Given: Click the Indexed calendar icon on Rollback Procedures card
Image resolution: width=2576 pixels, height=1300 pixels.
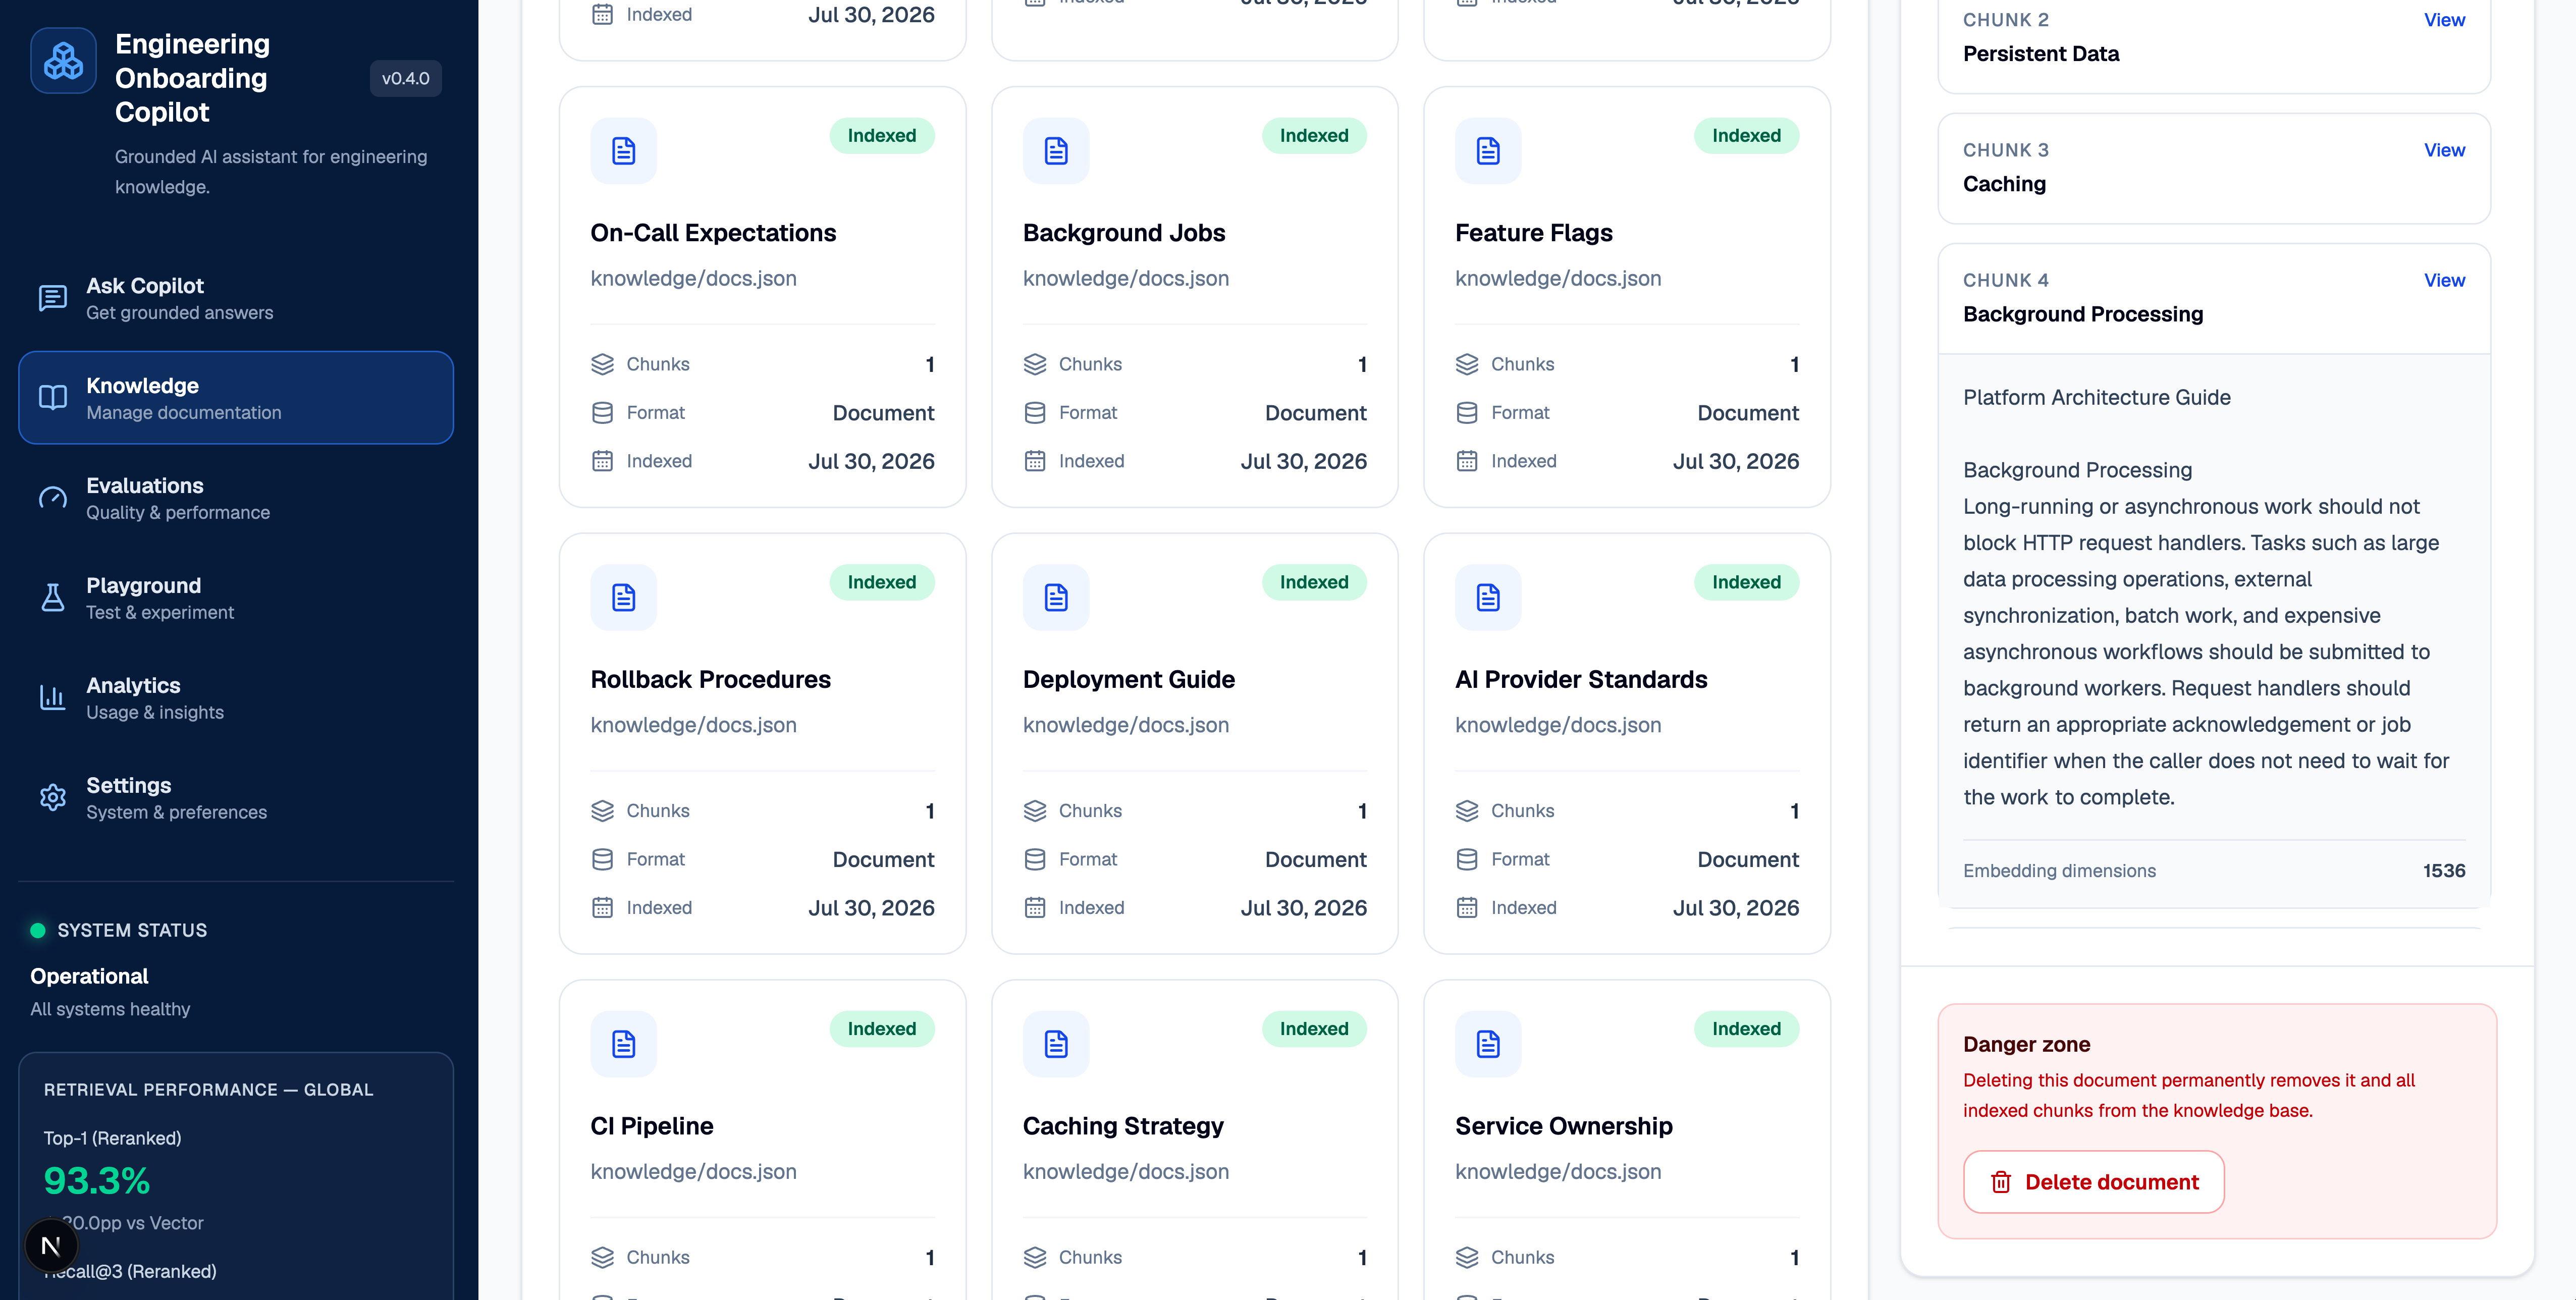Looking at the screenshot, I should 602,908.
